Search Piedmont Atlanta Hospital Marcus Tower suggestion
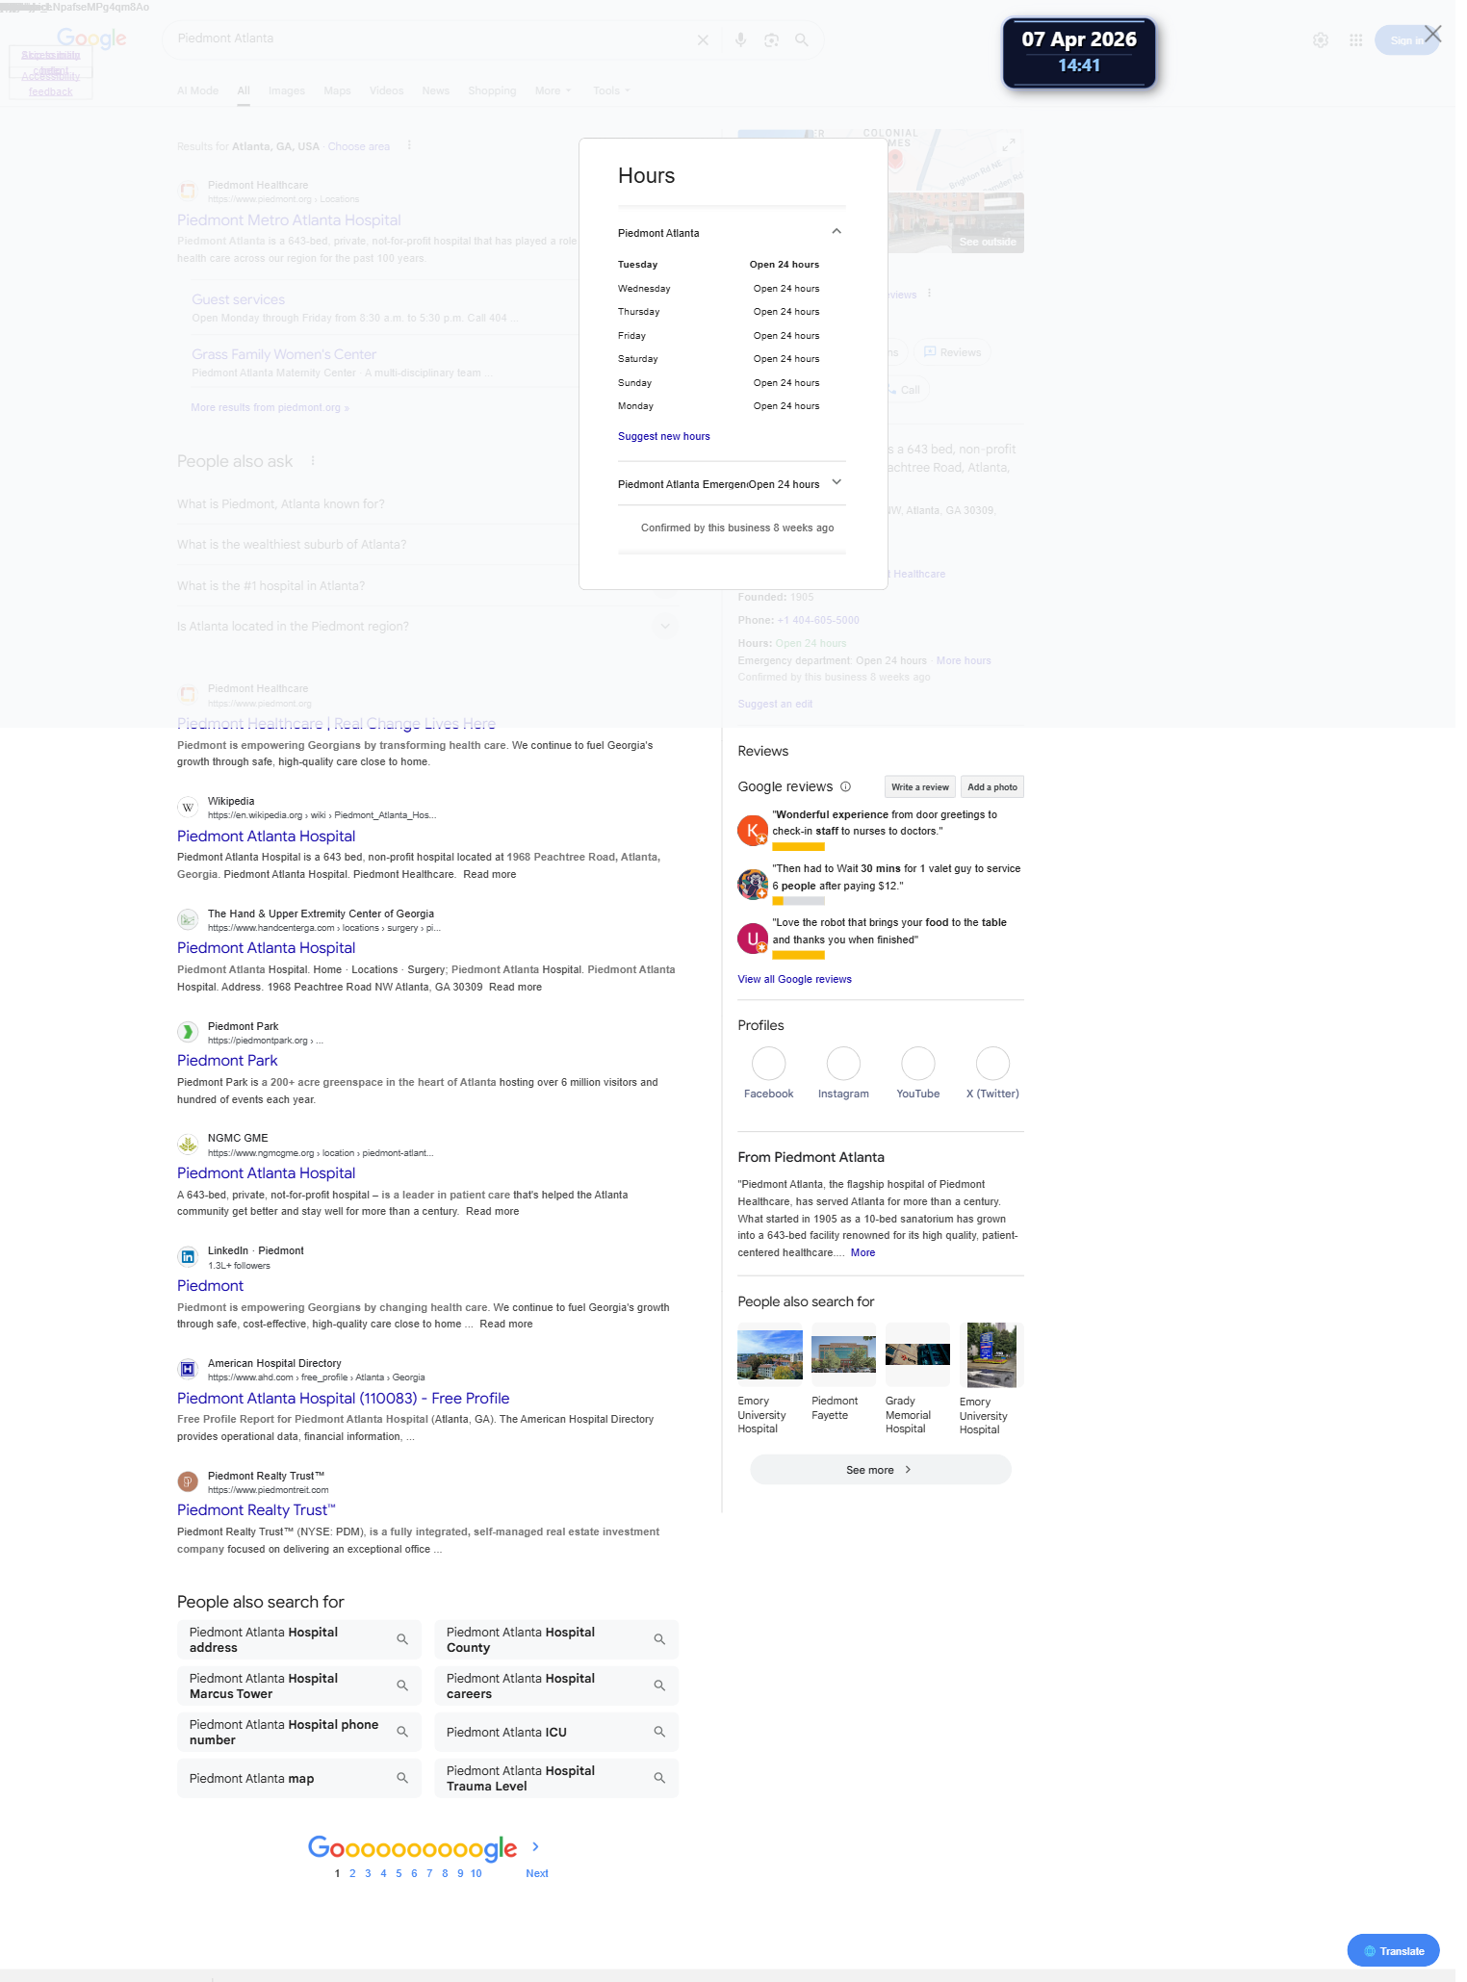Screen dimensions: 1467x1982 tap(298, 1686)
